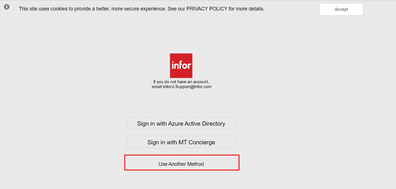Accept the cookie notice
The image size is (396, 189).
(341, 9)
